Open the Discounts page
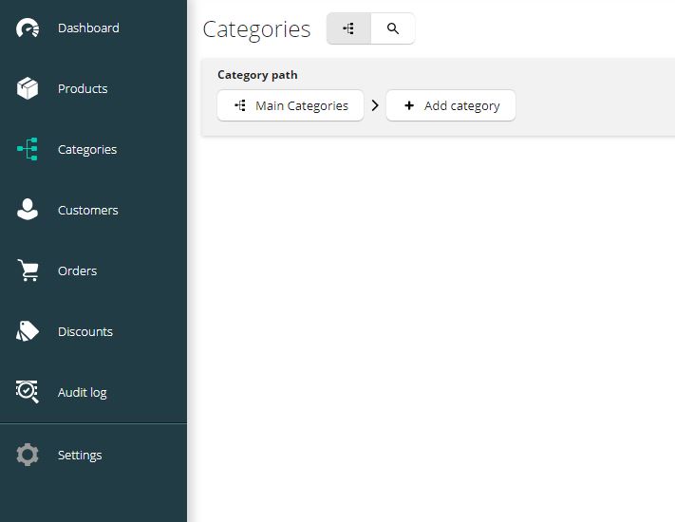This screenshot has height=522, width=675. tap(93, 331)
